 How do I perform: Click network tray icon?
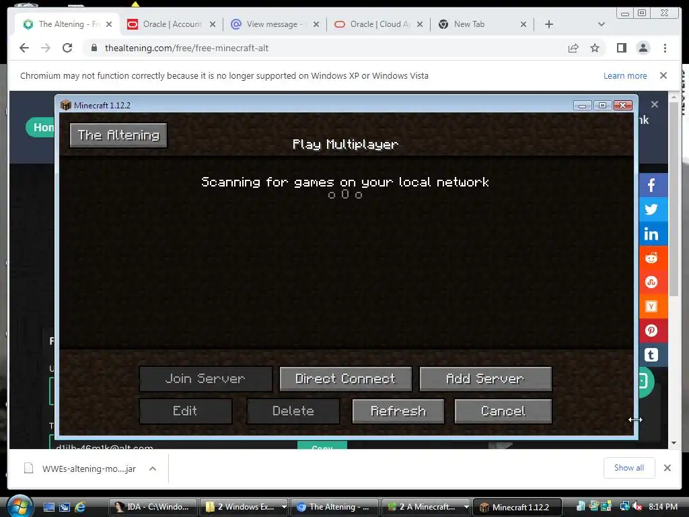pos(624,506)
